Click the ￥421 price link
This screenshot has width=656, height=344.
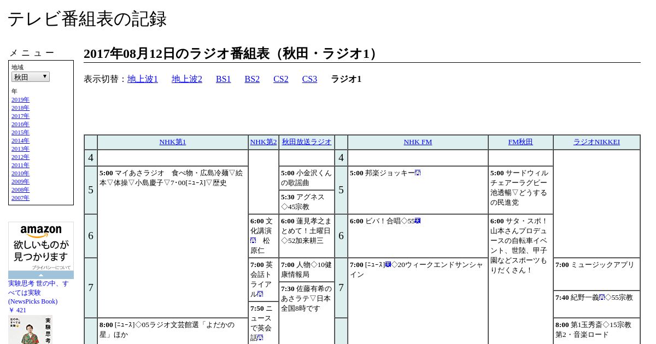pyautogui.click(x=17, y=310)
